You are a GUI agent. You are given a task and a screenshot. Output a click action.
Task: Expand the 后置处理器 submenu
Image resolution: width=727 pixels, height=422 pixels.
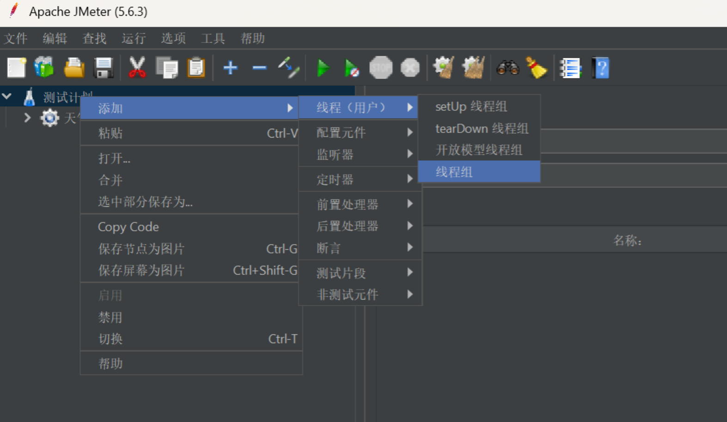[x=360, y=226]
